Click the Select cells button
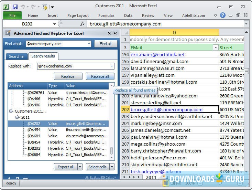The height and width of the screenshot is (190, 252). (98, 167)
